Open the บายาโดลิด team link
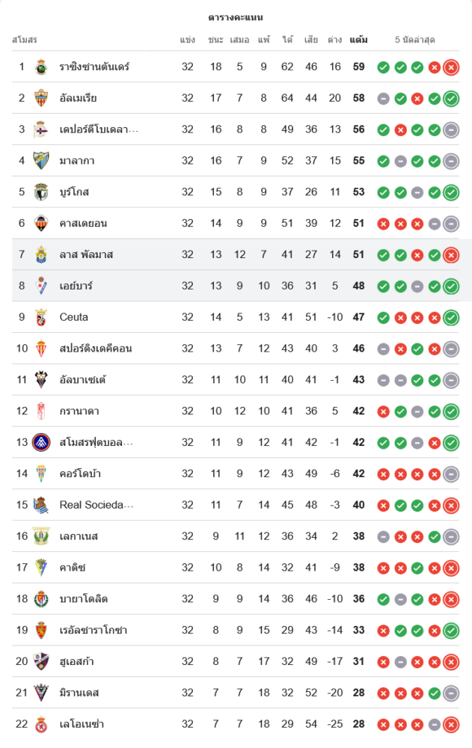The image size is (472, 748). coord(84,599)
